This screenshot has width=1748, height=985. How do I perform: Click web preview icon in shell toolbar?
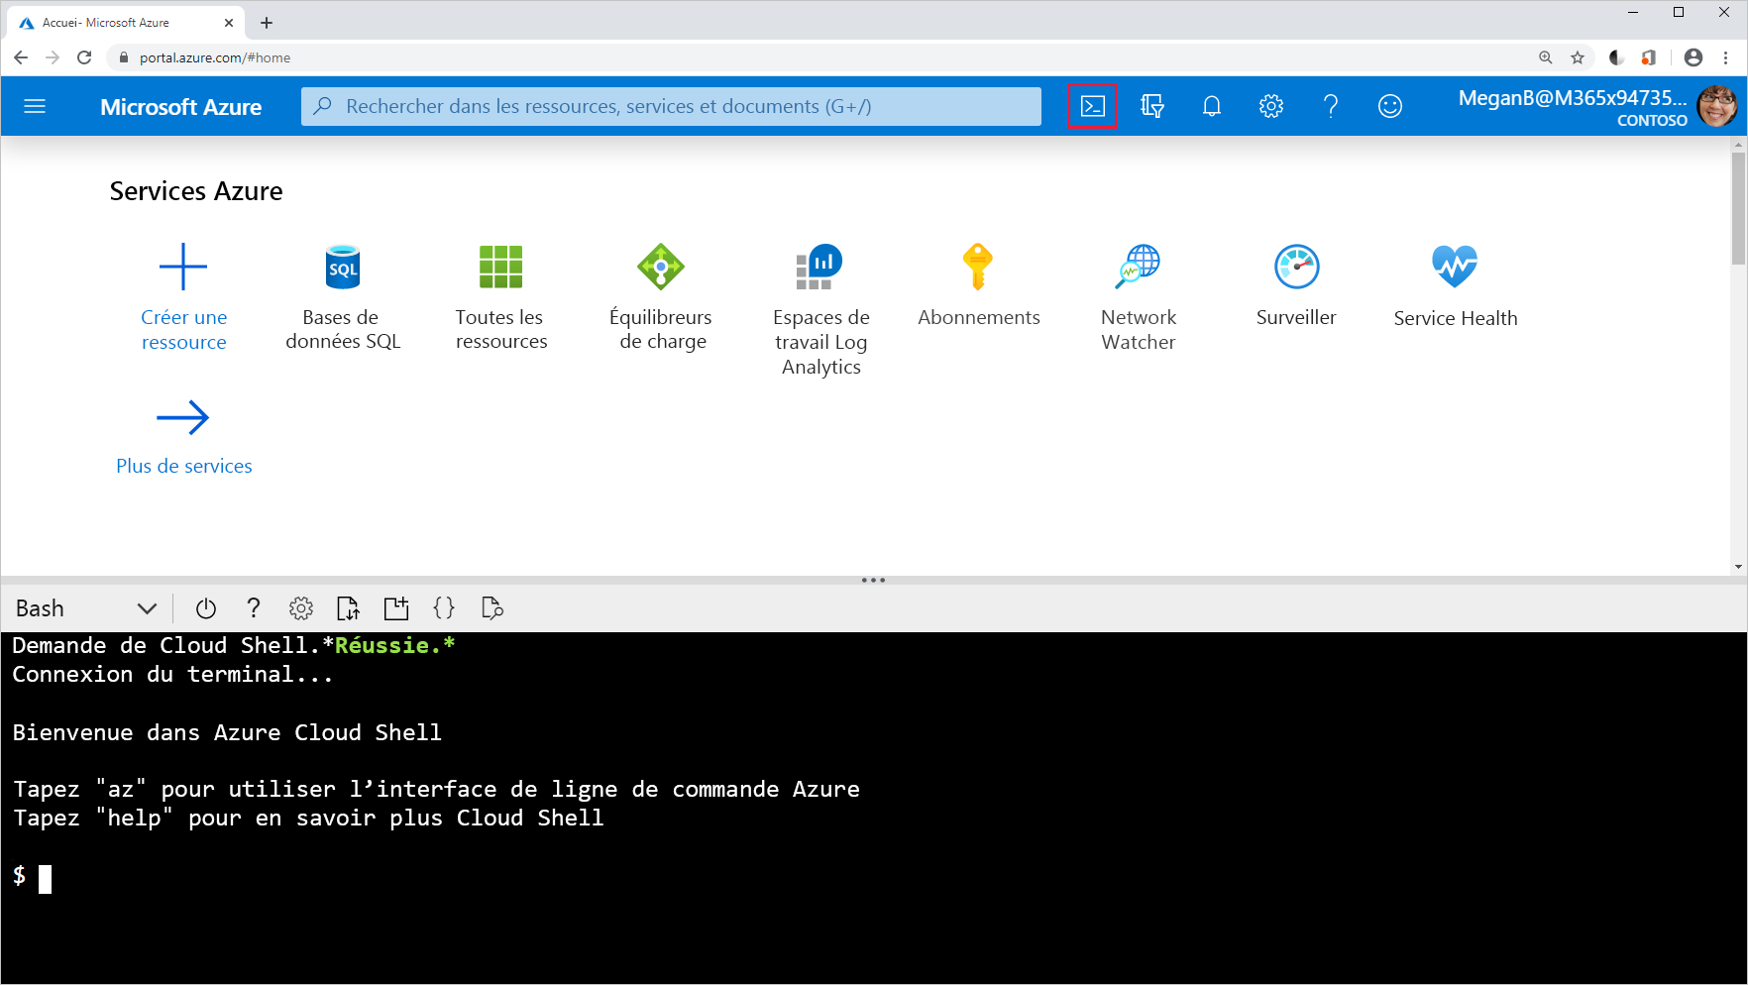[492, 608]
